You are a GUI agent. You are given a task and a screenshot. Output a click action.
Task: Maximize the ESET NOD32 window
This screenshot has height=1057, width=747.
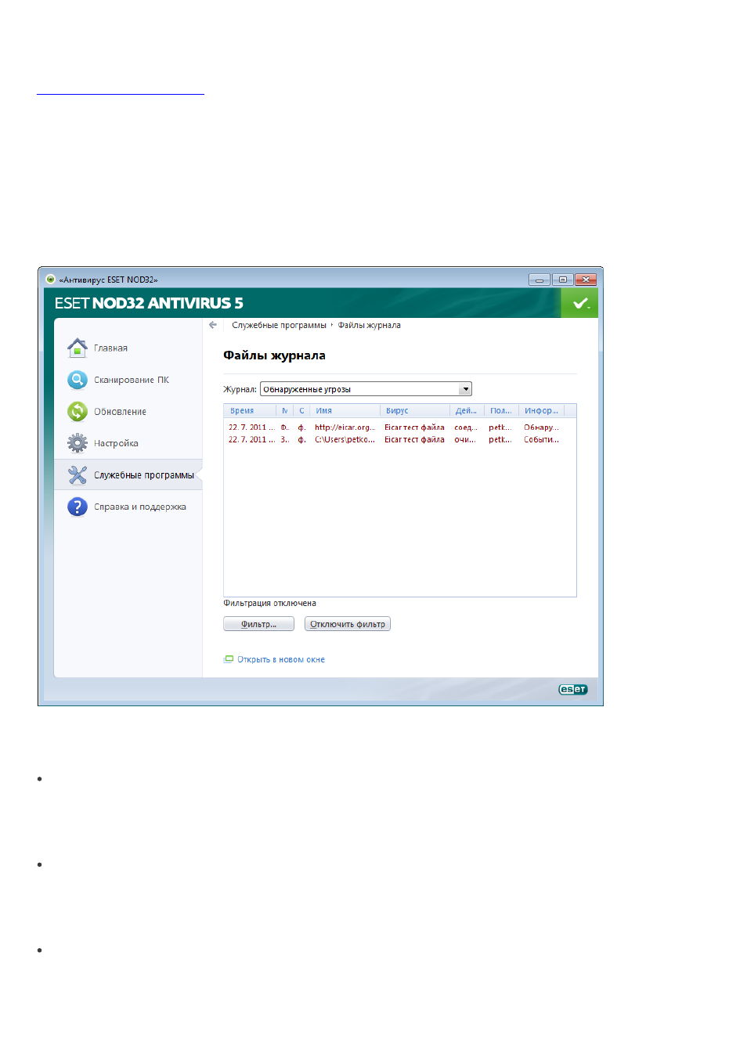click(x=562, y=280)
